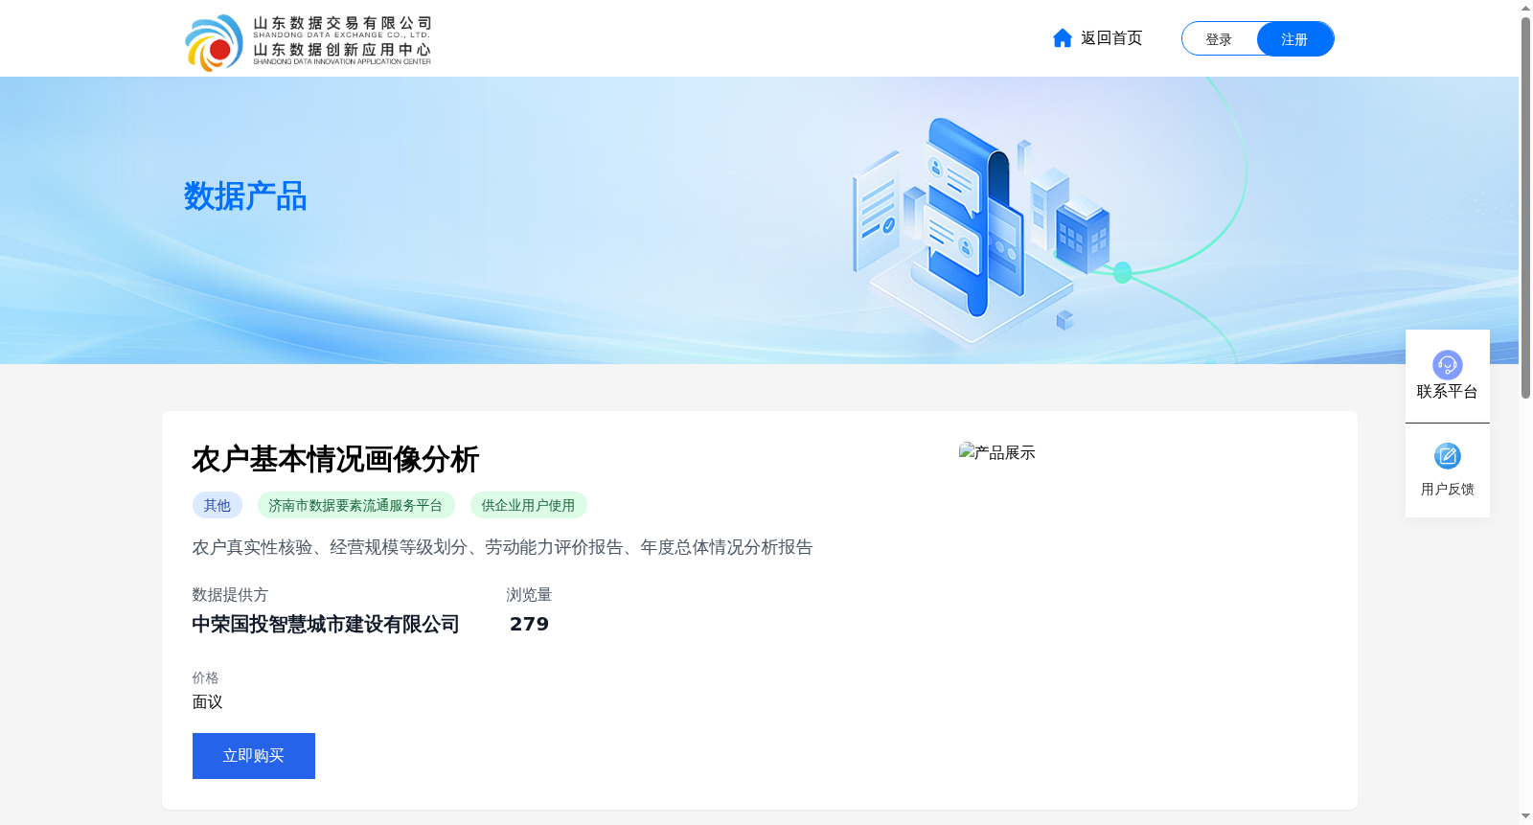Click the scrollbar down arrow
This screenshot has height=825, width=1533.
coord(1525,816)
